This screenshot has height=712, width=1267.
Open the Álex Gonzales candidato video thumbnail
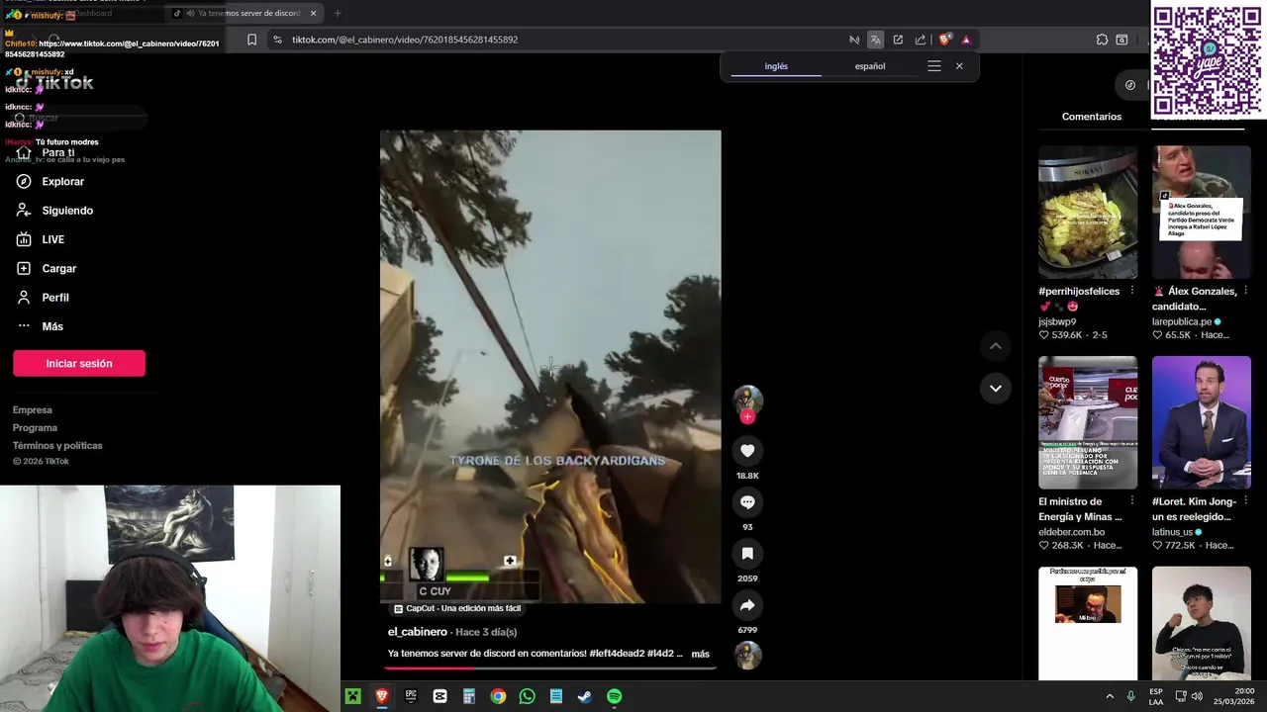coord(1202,213)
